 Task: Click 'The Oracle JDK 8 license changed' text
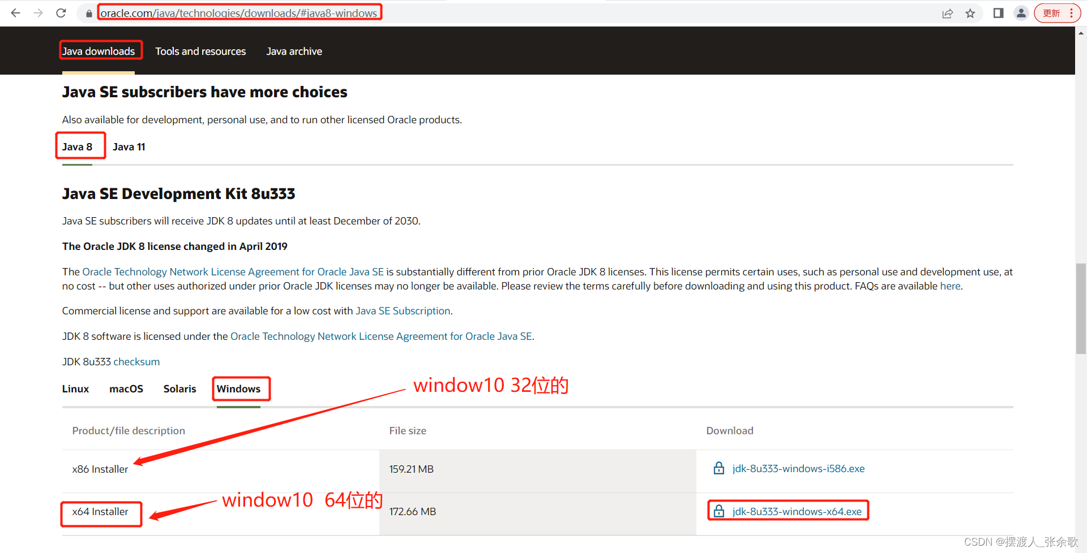point(175,247)
